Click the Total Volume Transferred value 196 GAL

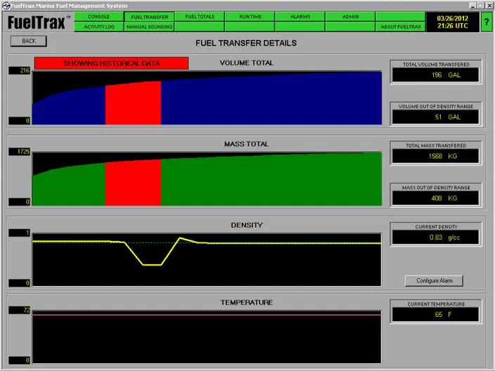point(436,75)
